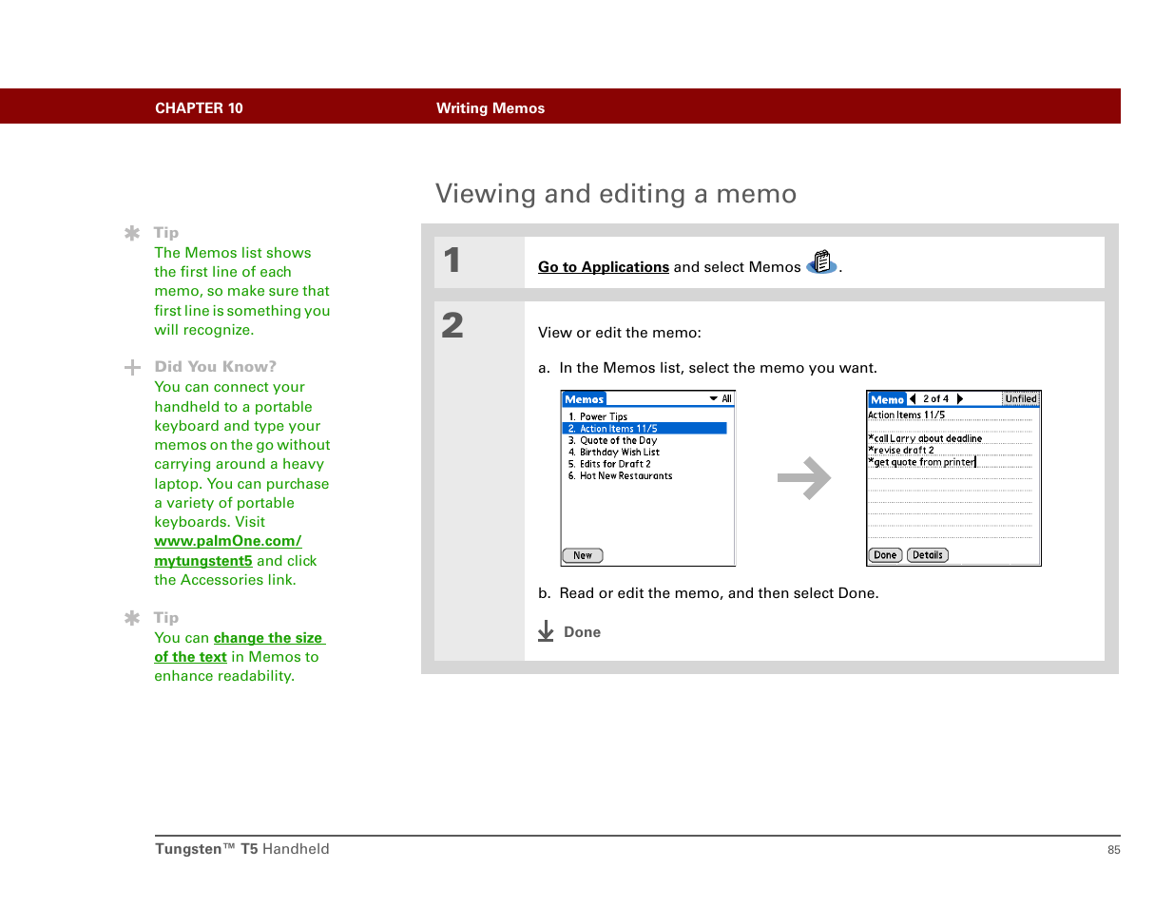Screen dimensions: 1174x907
Task: Click the Done button in memo
Action: 885,555
